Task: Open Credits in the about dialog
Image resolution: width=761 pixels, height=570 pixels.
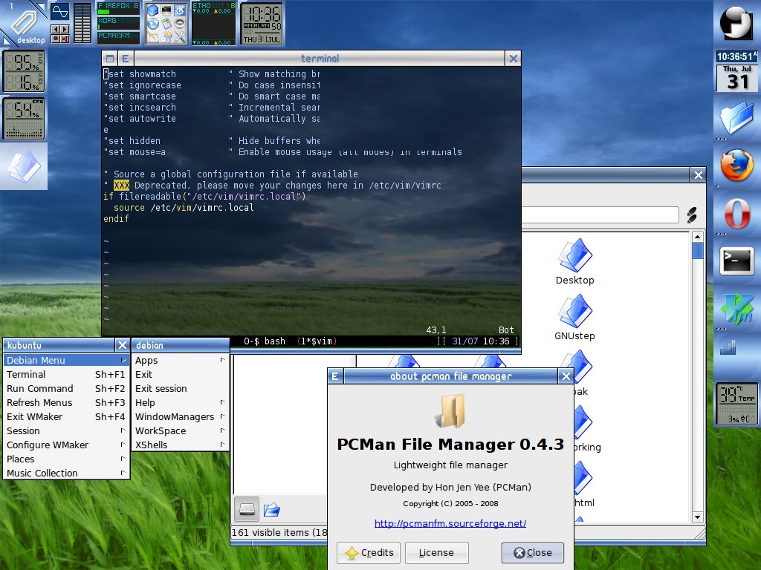Action: (369, 552)
